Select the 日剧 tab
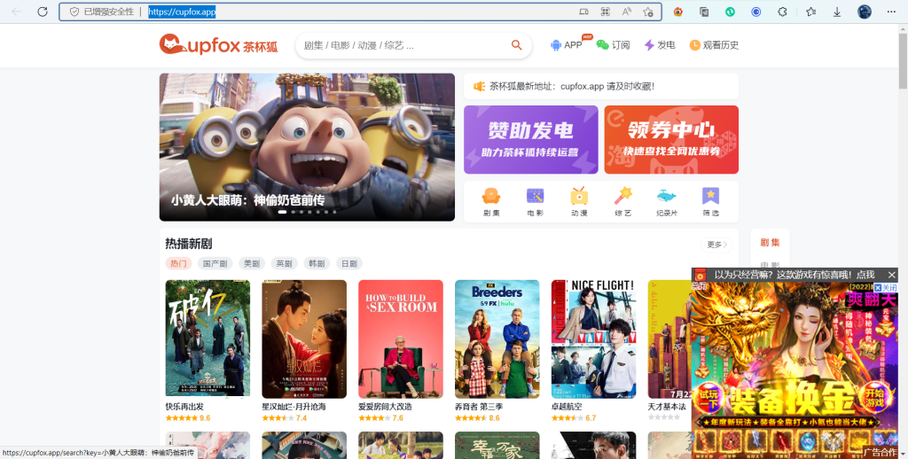The width and height of the screenshot is (908, 459). click(349, 263)
